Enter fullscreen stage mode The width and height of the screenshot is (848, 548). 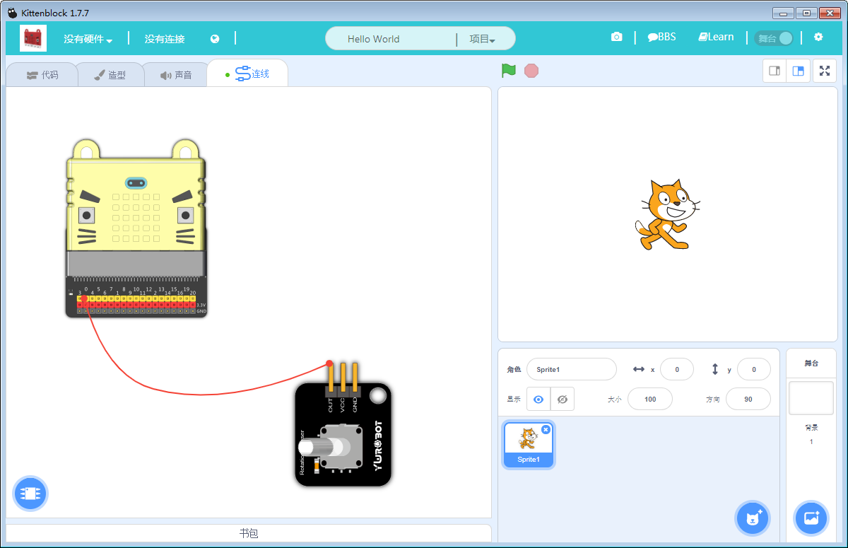click(825, 71)
